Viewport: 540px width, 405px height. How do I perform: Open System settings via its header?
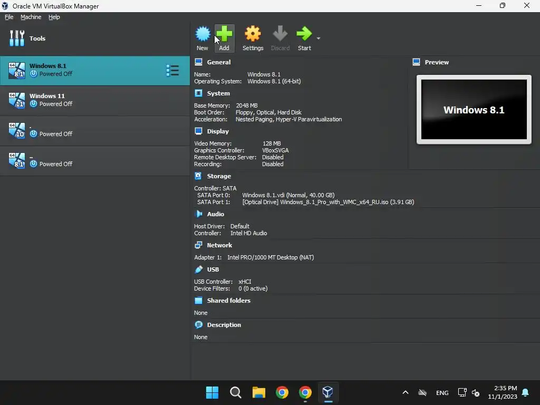tap(218, 93)
